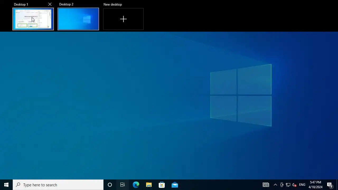The image size is (338, 190).
Task: Show hidden tray icons chevron
Action: (x=275, y=185)
